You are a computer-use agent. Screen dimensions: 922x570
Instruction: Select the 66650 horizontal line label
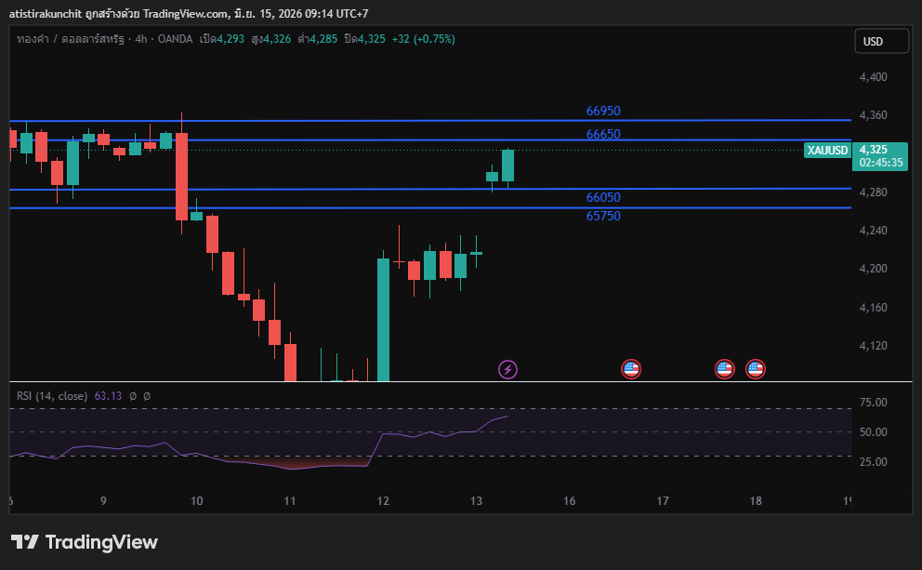point(603,134)
